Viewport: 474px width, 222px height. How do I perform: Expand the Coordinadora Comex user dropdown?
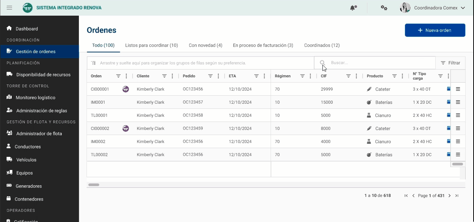pyautogui.click(x=463, y=8)
